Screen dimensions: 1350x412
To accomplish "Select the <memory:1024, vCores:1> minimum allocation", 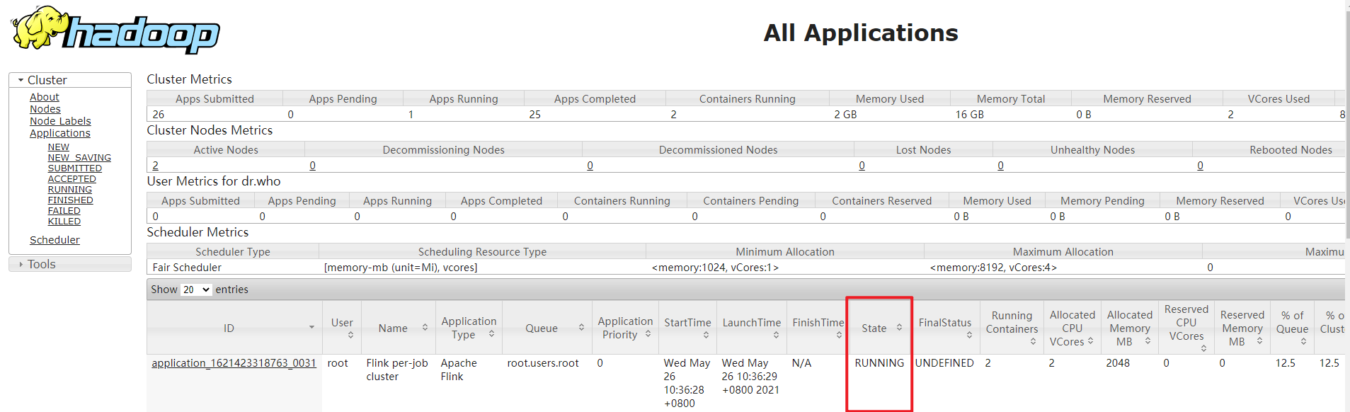I will (x=715, y=268).
